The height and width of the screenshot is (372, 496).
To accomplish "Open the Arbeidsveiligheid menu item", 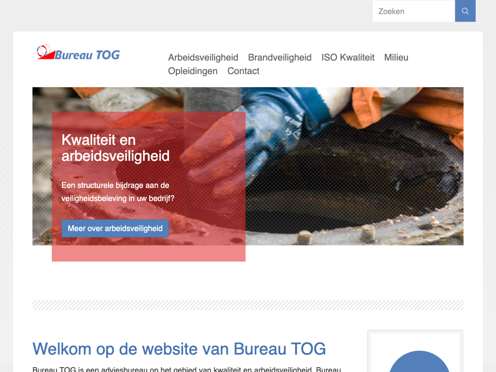I will [x=203, y=58].
